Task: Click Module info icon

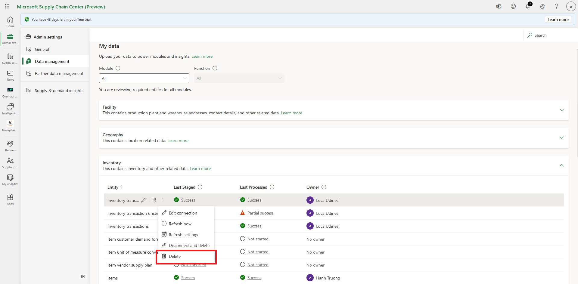Action: coord(118,68)
